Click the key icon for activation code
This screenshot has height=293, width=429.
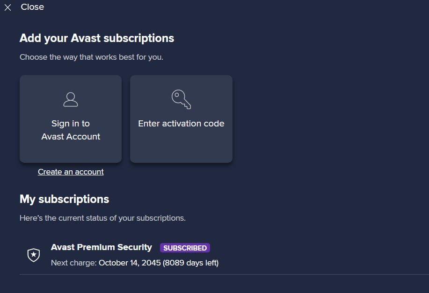(x=181, y=99)
